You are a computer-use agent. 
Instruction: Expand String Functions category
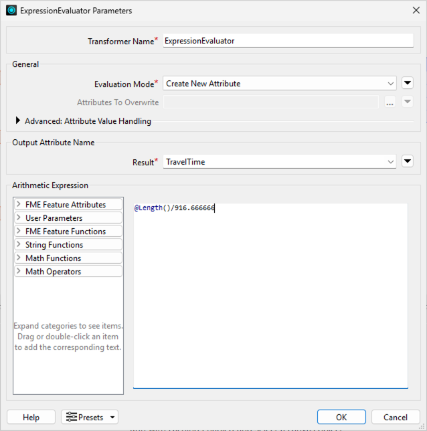tap(68, 245)
